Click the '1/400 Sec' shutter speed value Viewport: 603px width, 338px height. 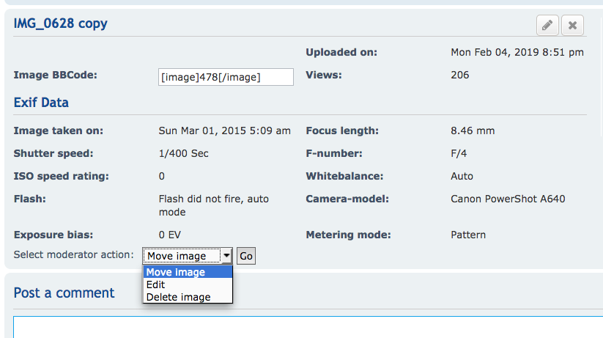tap(183, 154)
